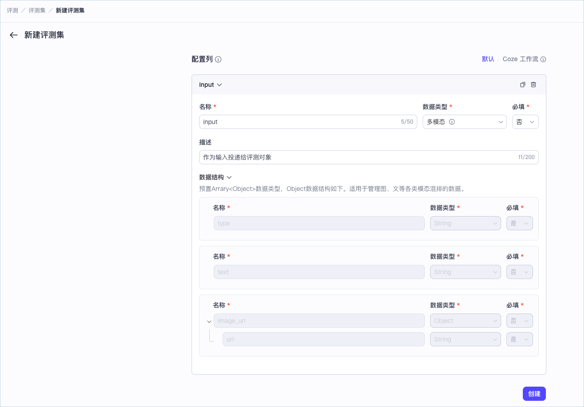Click the back arrow beside 新建评测集
This screenshot has height=407, width=584.
(x=14, y=35)
